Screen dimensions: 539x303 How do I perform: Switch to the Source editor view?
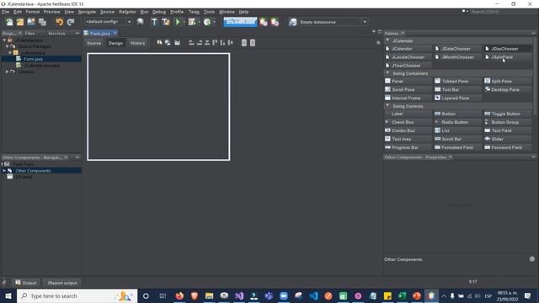pos(93,43)
